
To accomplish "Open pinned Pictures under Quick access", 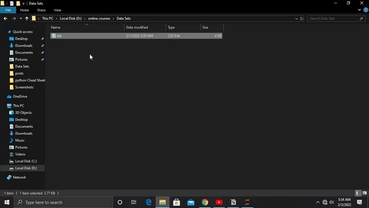I will click(x=21, y=60).
